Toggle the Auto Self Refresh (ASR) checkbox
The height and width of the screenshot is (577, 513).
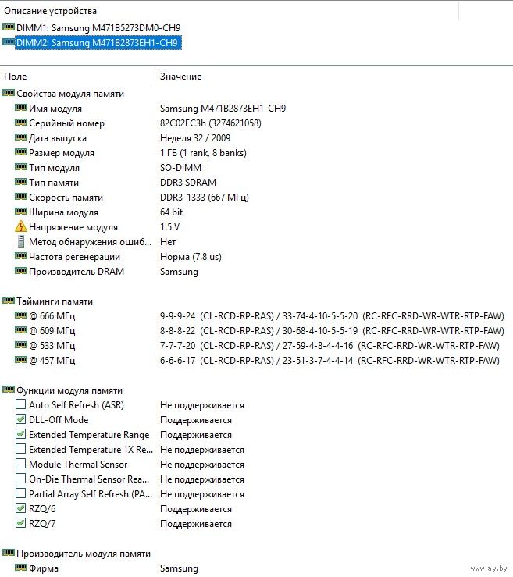pos(20,404)
